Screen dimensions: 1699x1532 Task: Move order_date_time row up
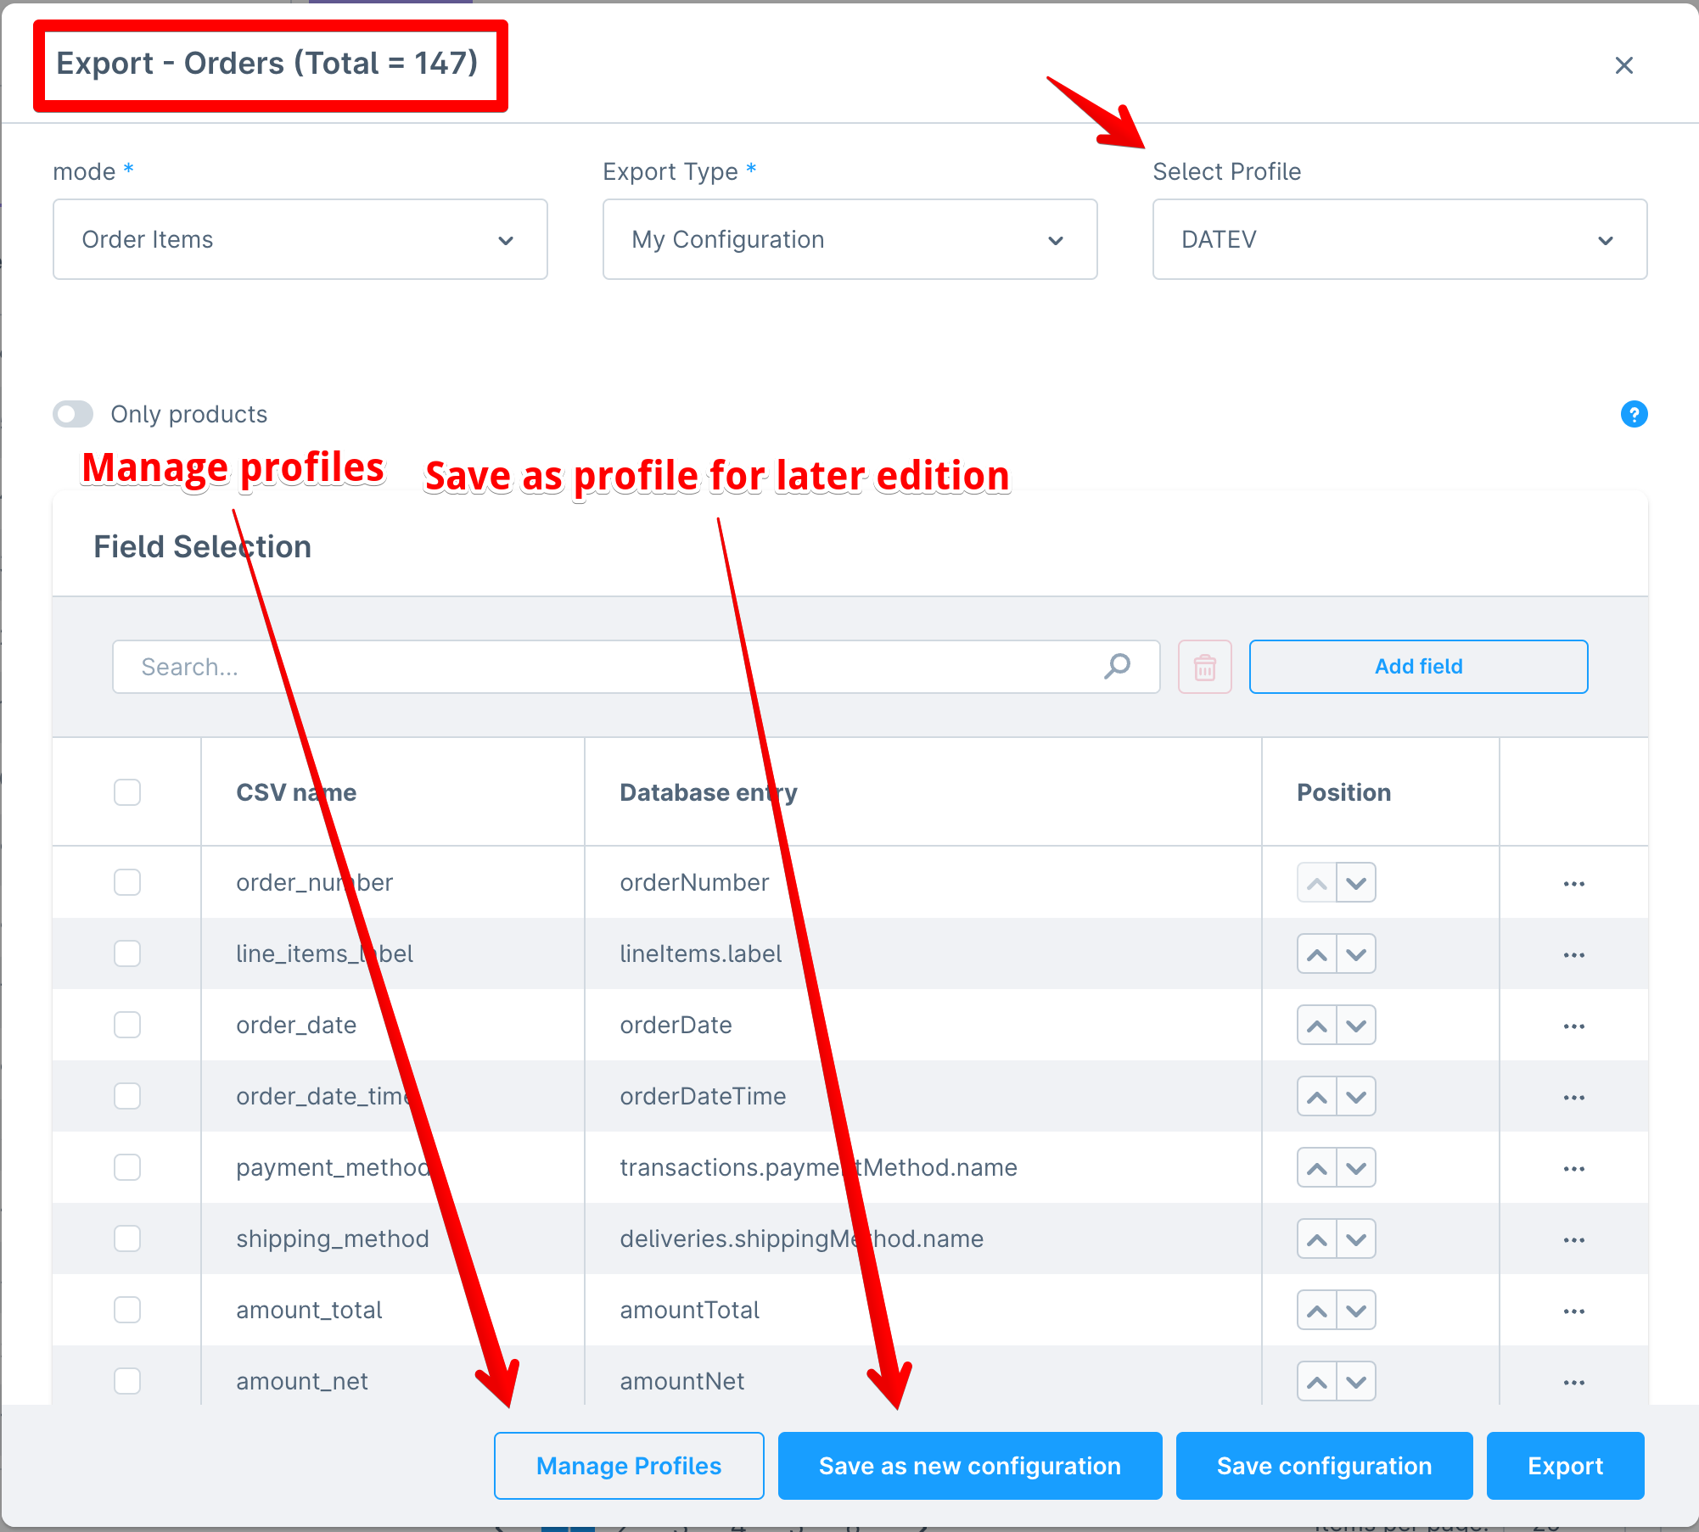1317,1097
